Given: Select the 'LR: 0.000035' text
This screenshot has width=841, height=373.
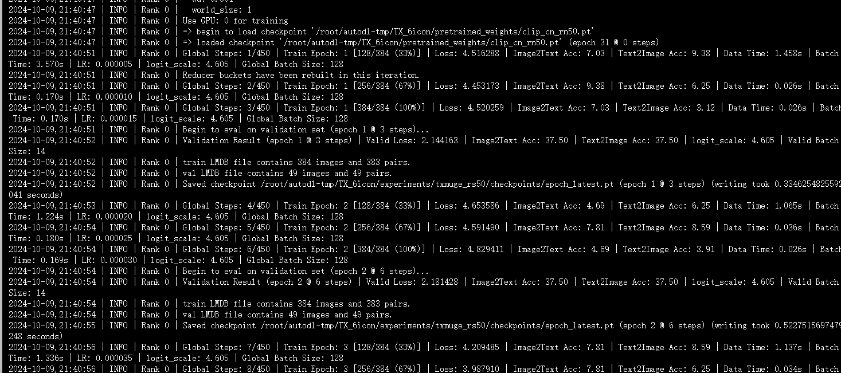Looking at the screenshot, I should click(105, 358).
